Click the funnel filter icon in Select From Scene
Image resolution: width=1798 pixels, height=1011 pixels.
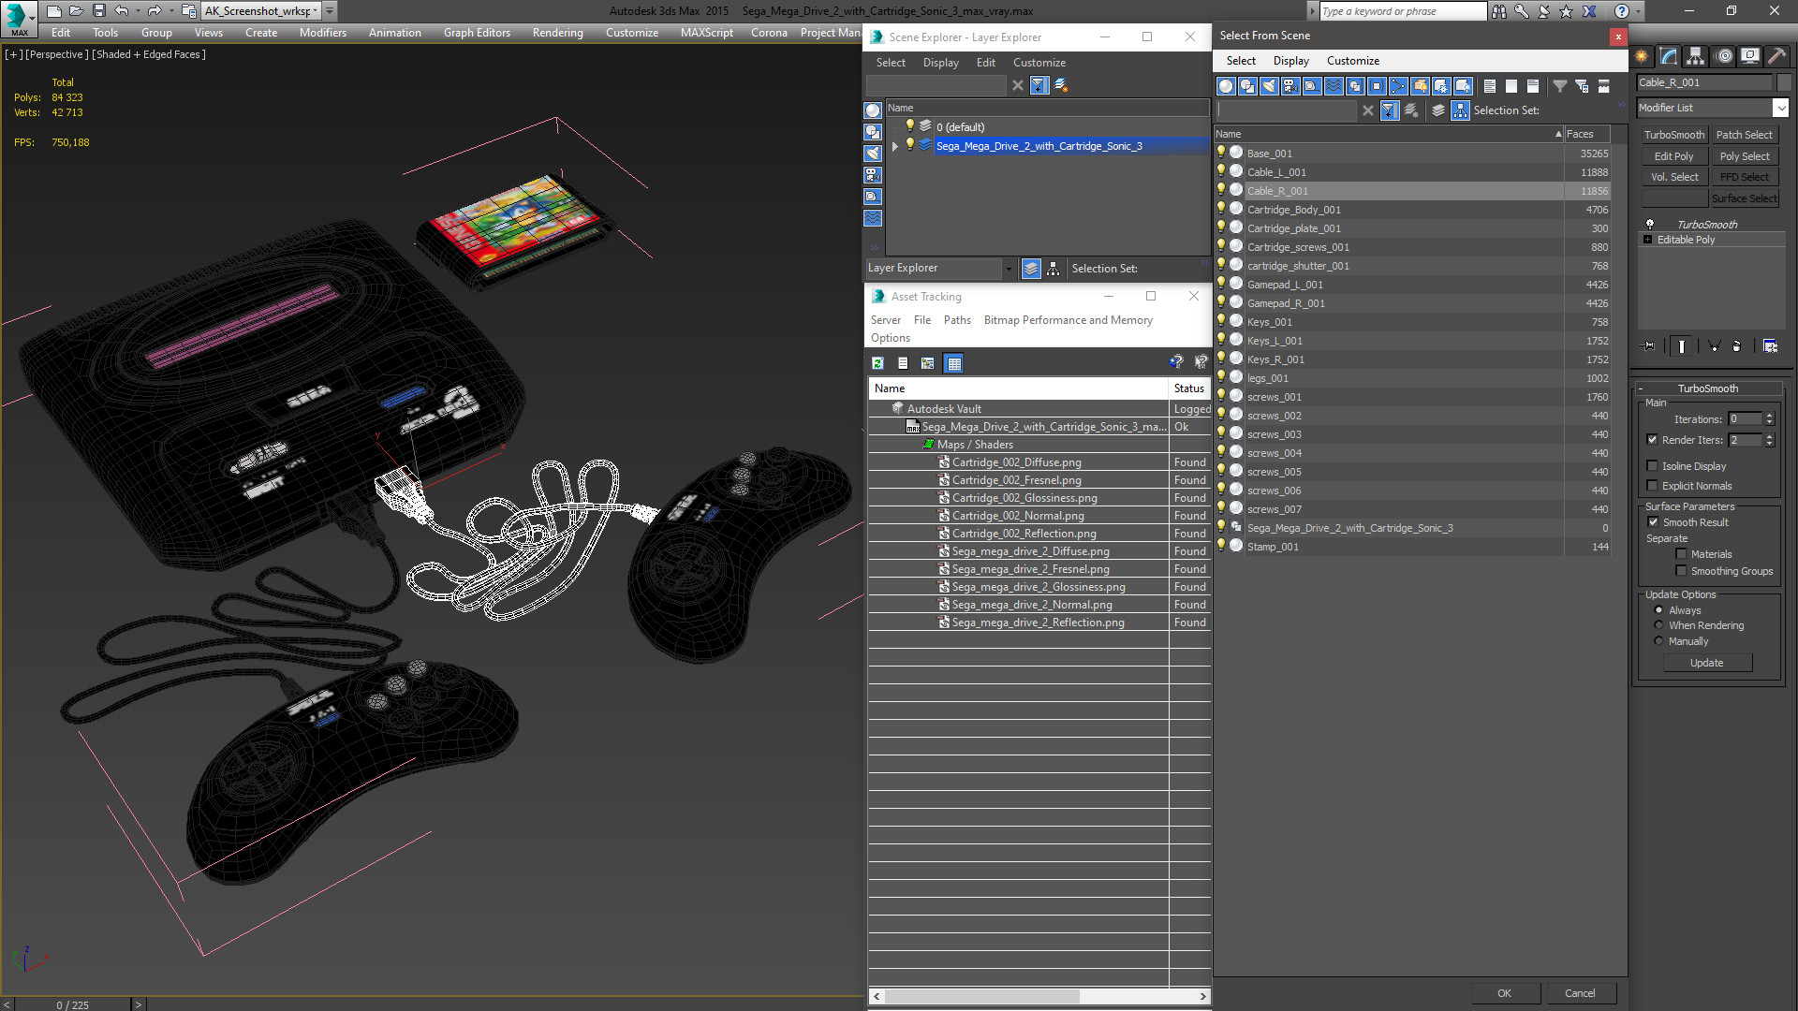point(1560,86)
